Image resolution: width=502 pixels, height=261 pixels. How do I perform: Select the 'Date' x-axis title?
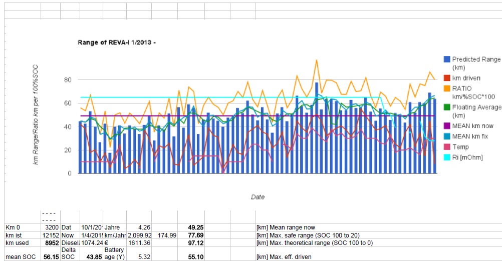[258, 197]
